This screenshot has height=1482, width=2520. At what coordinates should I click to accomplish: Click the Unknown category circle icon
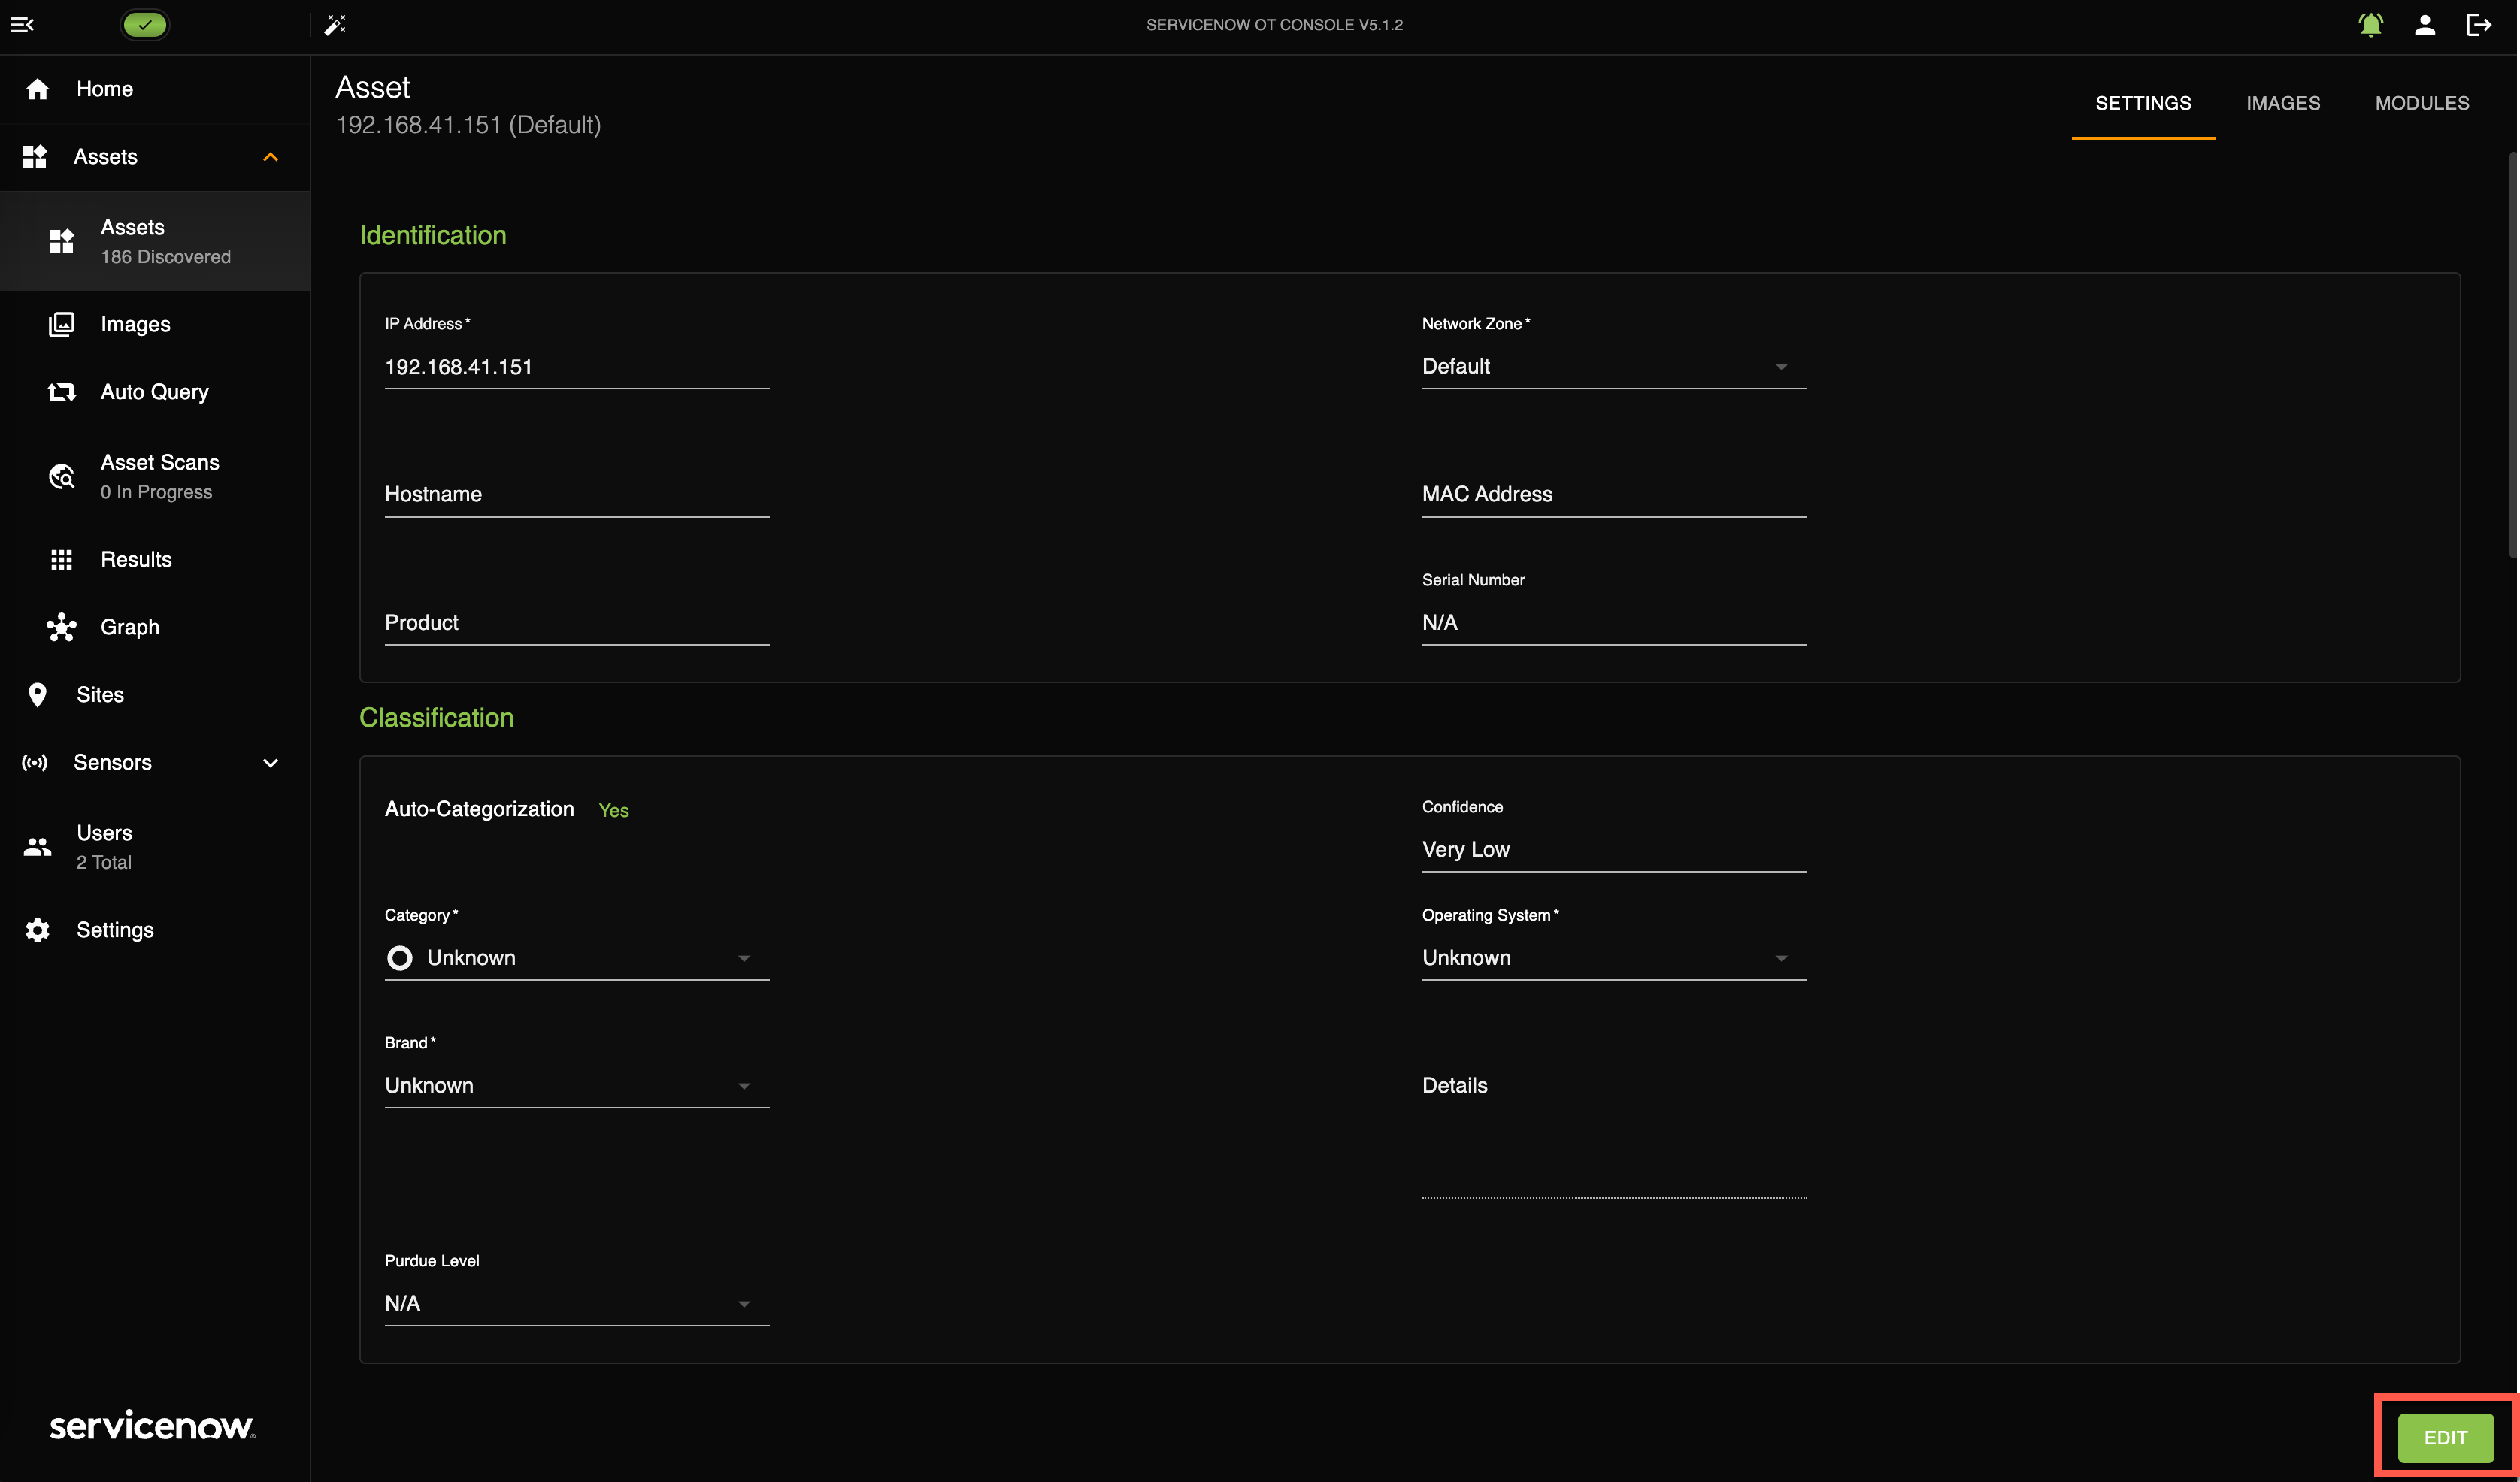pyautogui.click(x=400, y=958)
